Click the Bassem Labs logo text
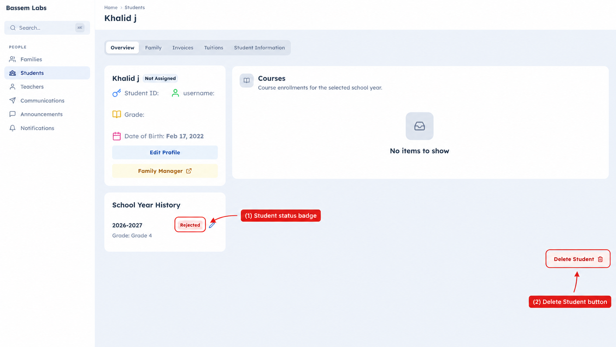The width and height of the screenshot is (616, 347). click(x=26, y=8)
